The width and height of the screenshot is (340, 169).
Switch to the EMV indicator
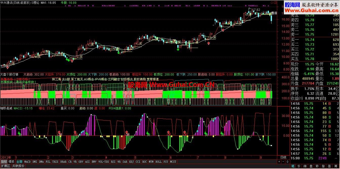[94, 162]
